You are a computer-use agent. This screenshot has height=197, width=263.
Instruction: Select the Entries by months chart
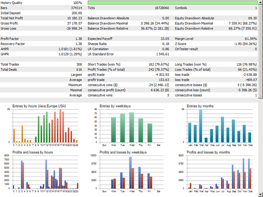tap(219, 125)
